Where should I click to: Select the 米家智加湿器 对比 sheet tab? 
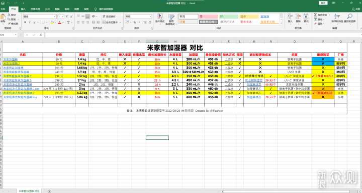click(29, 191)
